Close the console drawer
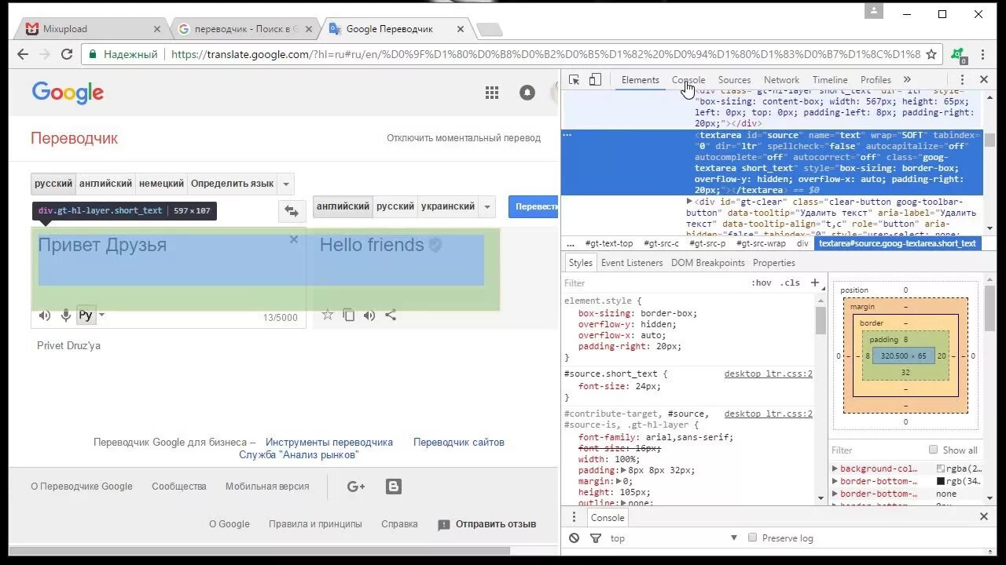Viewport: 1006px width, 565px height. click(983, 516)
